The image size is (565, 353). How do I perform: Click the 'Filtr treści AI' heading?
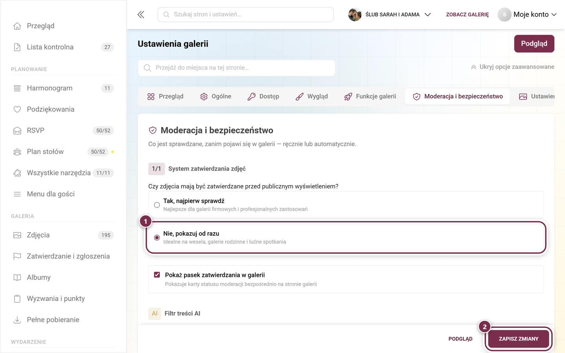182,313
